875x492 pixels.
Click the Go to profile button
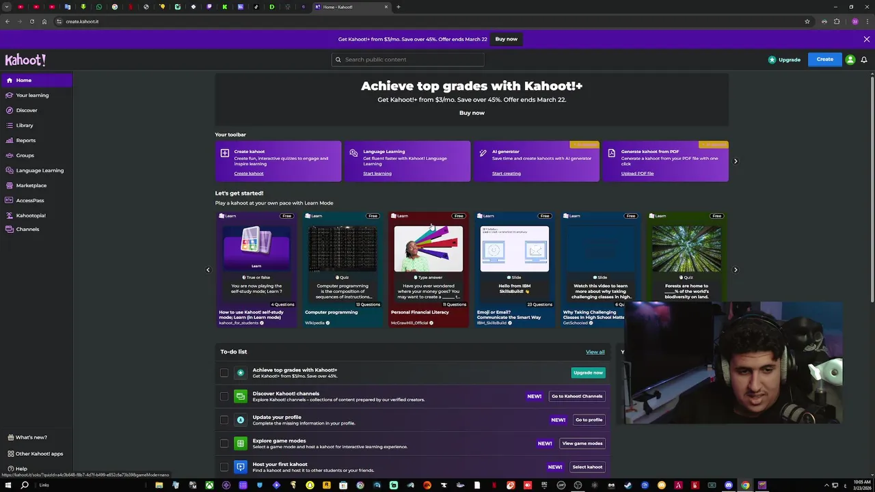(589, 420)
